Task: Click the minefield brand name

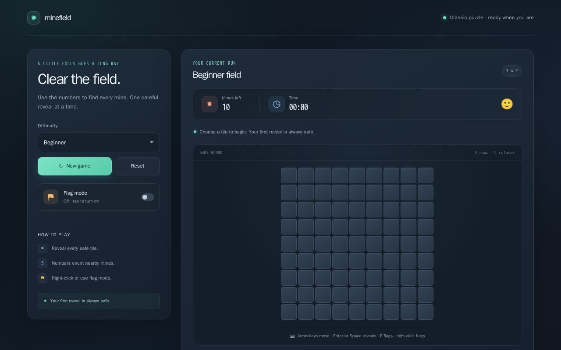Action: click(x=58, y=18)
